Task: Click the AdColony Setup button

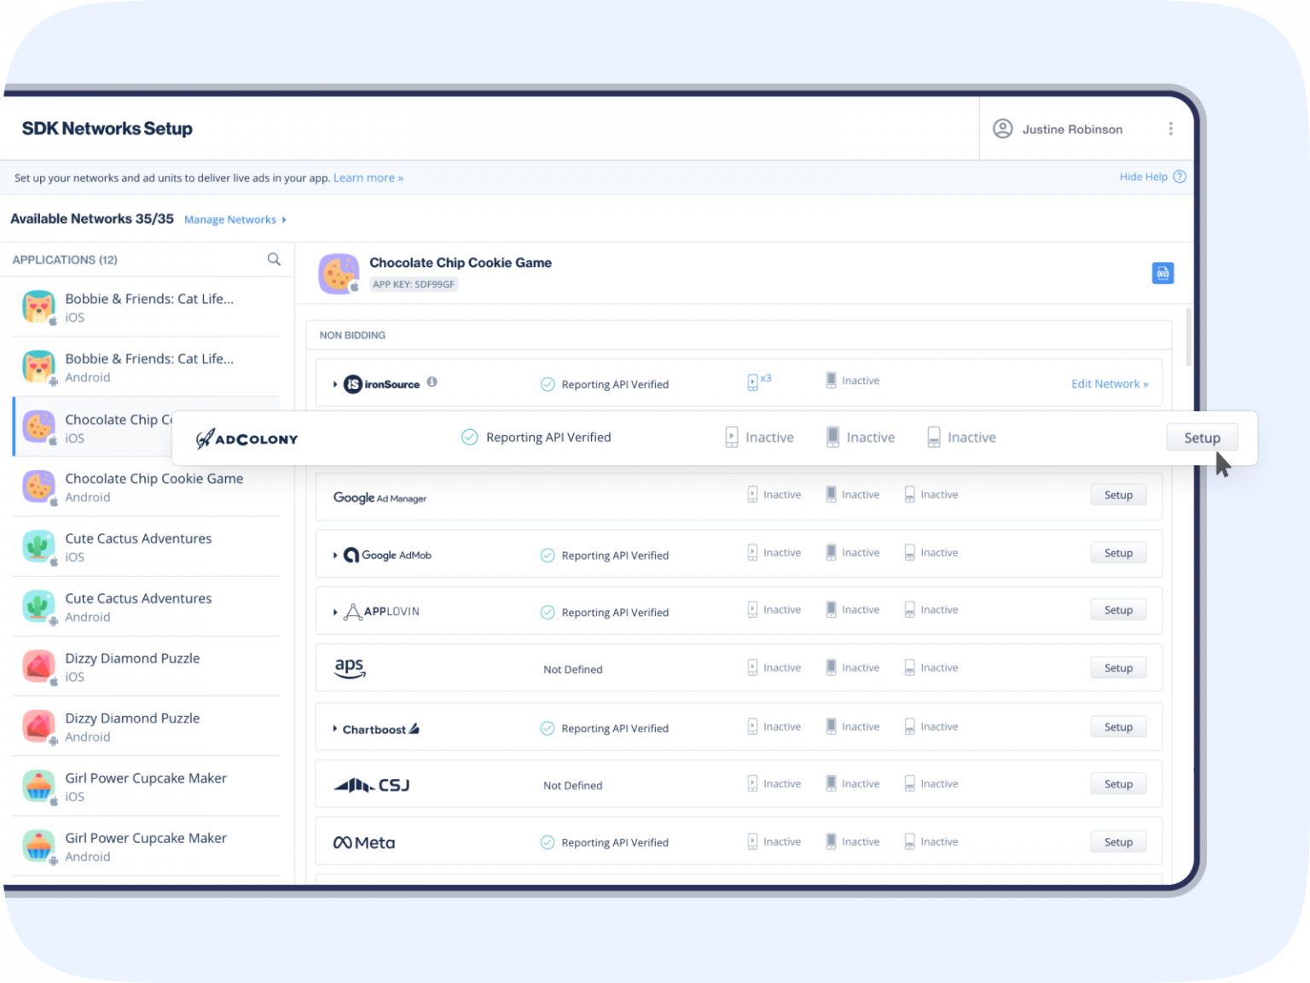Action: (1202, 438)
